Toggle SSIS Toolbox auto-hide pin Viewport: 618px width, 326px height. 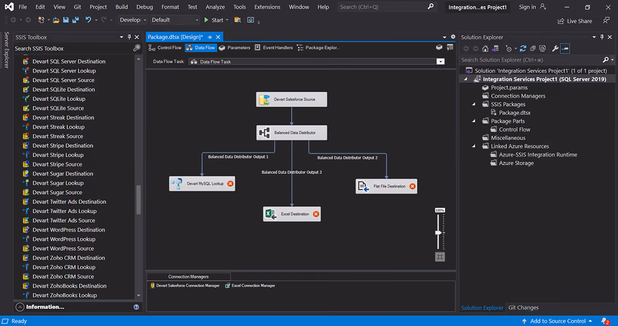click(129, 37)
